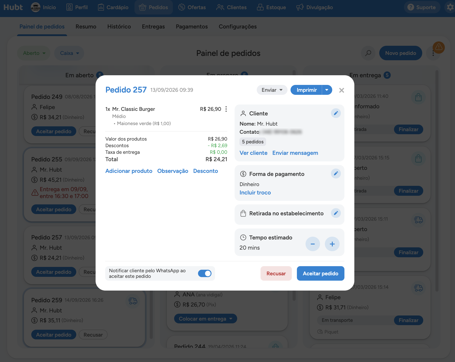Click the search magnifier icon in panel
Viewport: 455px width, 362px height.
coord(368,53)
